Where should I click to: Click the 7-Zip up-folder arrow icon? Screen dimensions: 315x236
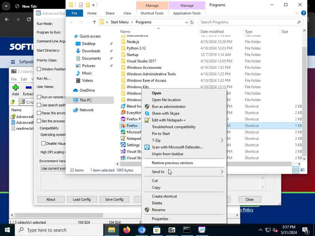point(13,102)
